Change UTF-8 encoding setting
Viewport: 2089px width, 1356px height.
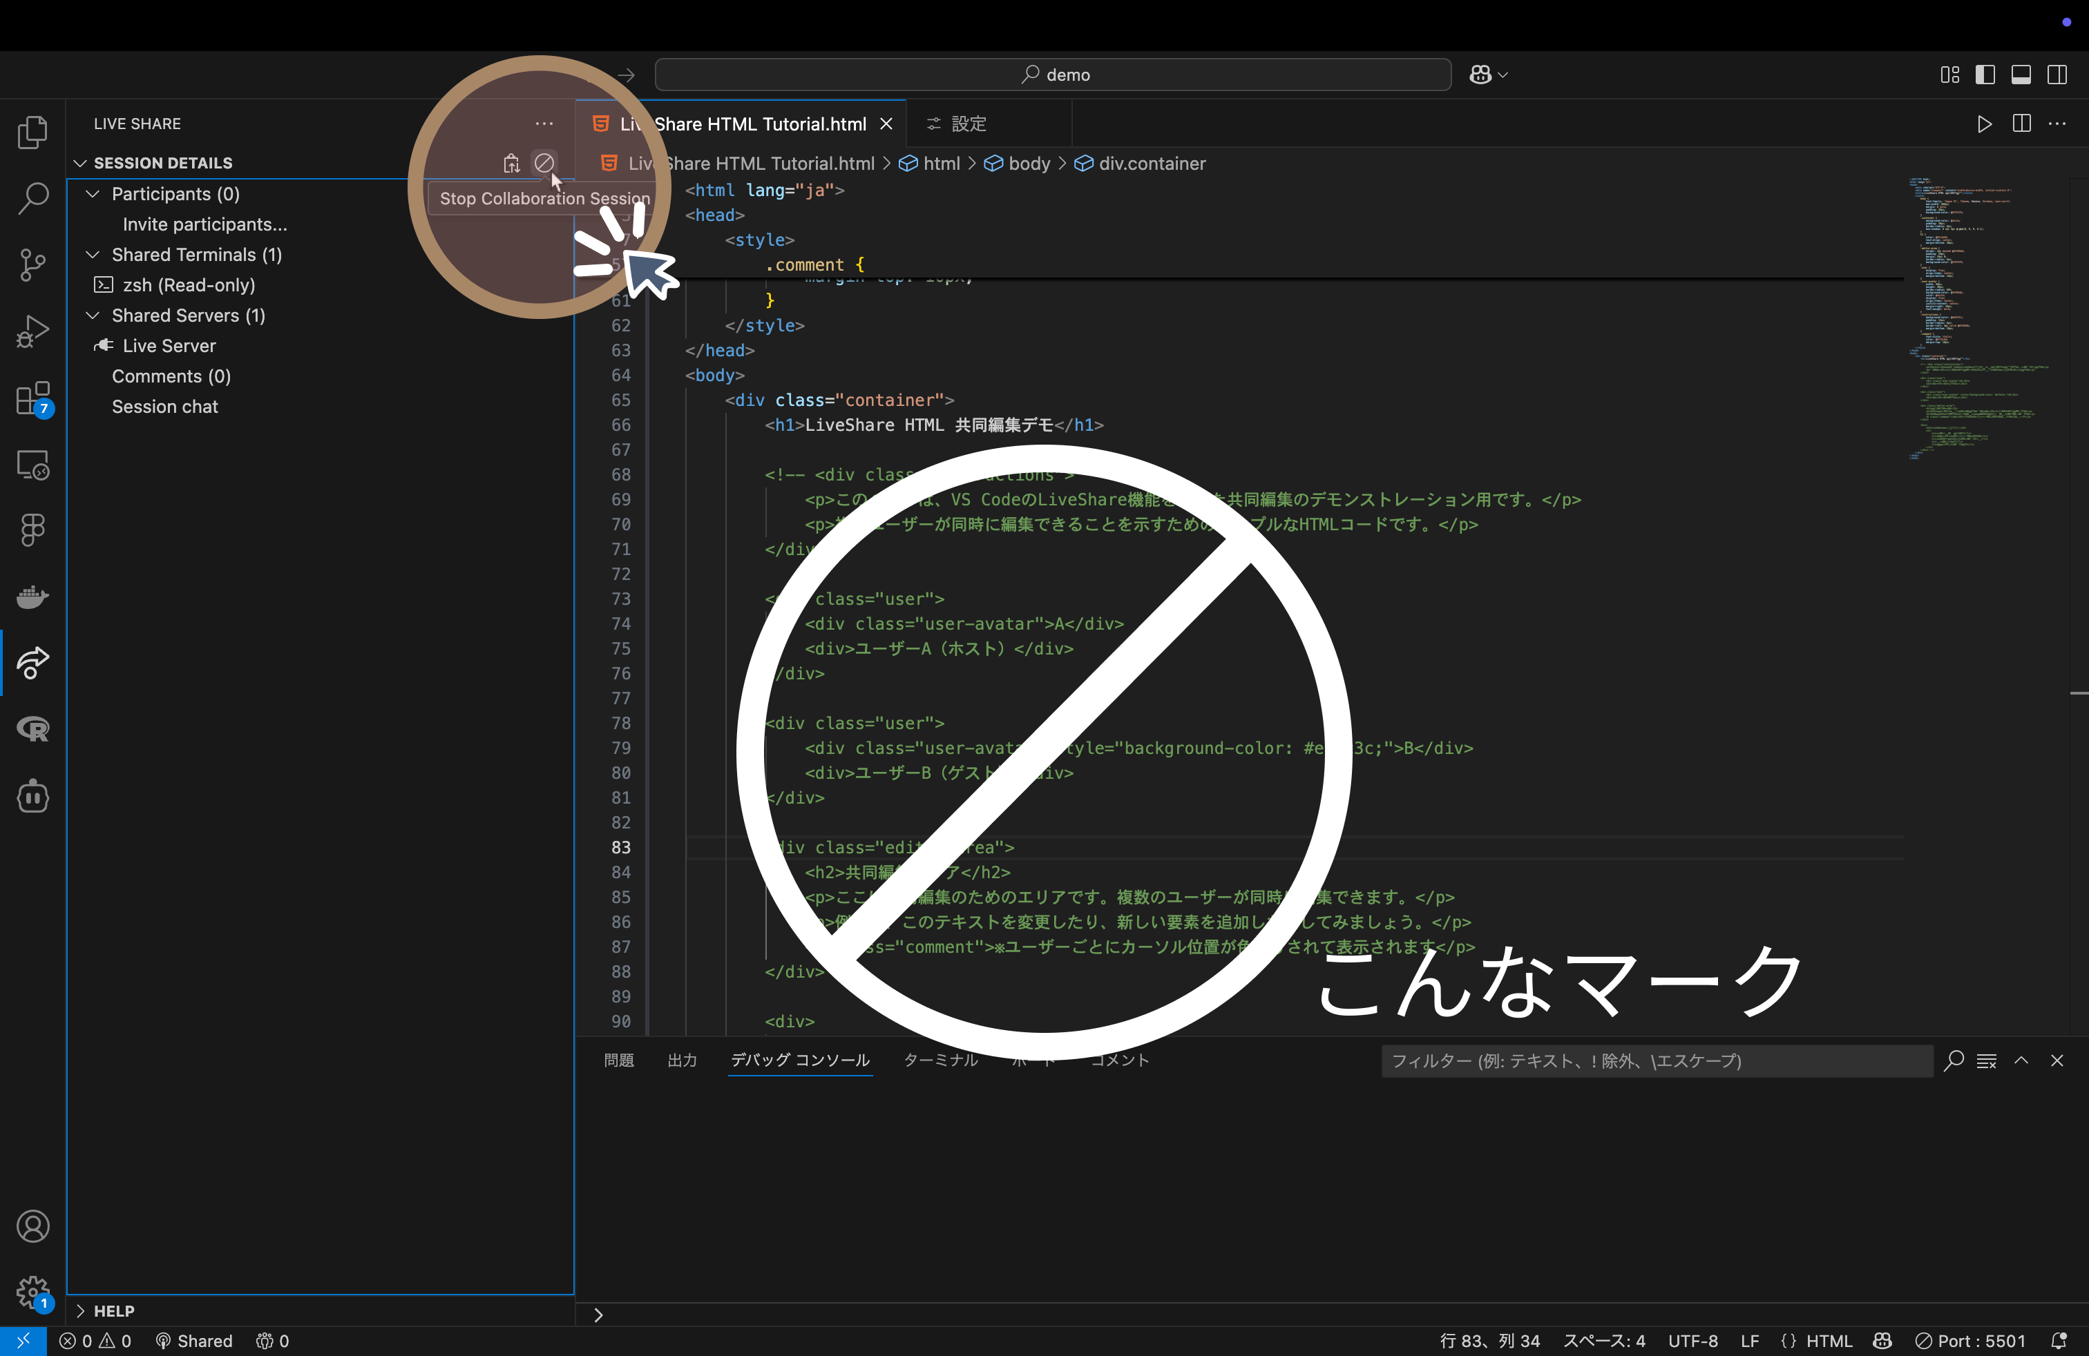tap(1693, 1341)
